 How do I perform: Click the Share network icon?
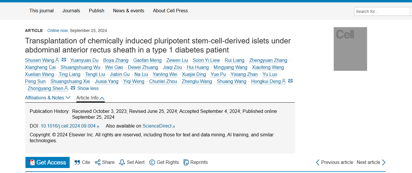click(x=97, y=162)
